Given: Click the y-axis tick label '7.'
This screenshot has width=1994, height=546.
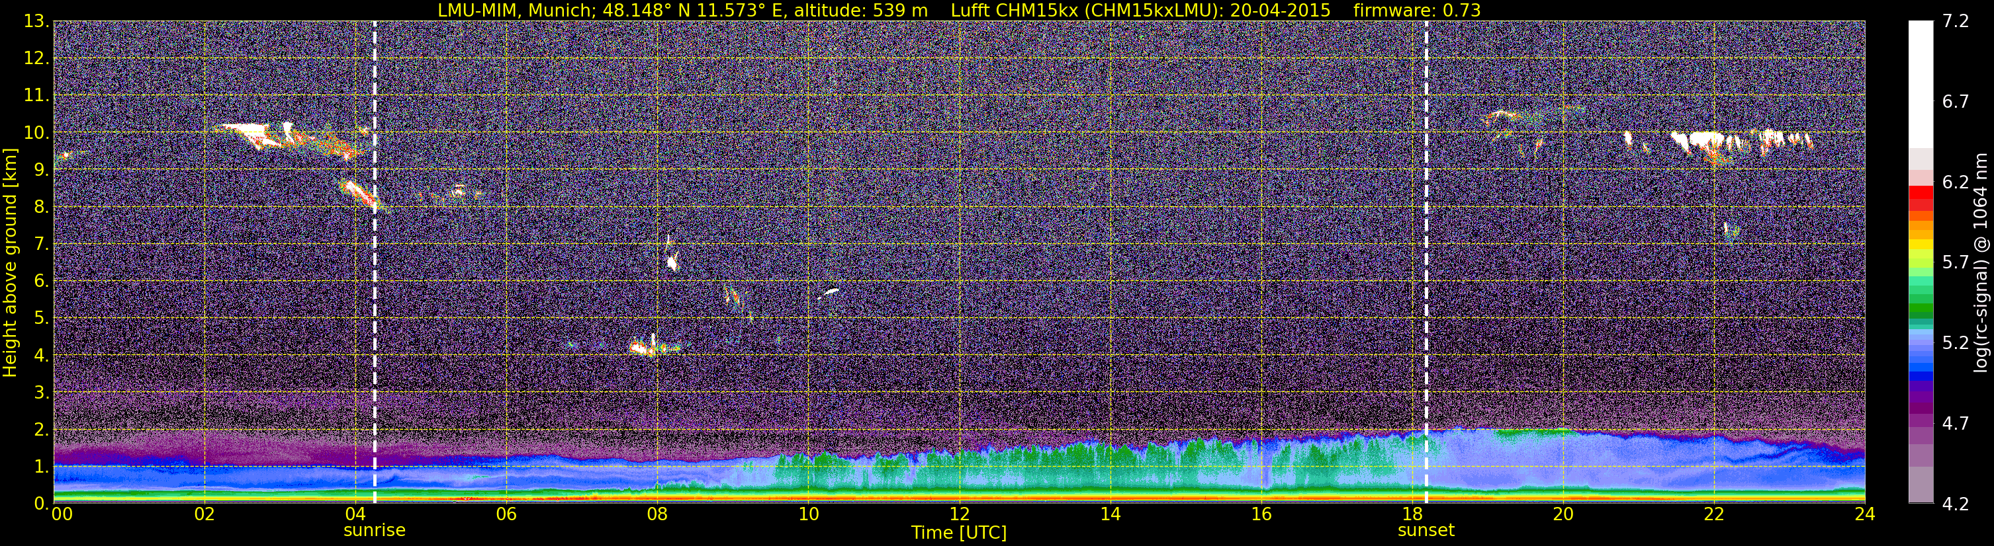Looking at the screenshot, I should [x=41, y=244].
